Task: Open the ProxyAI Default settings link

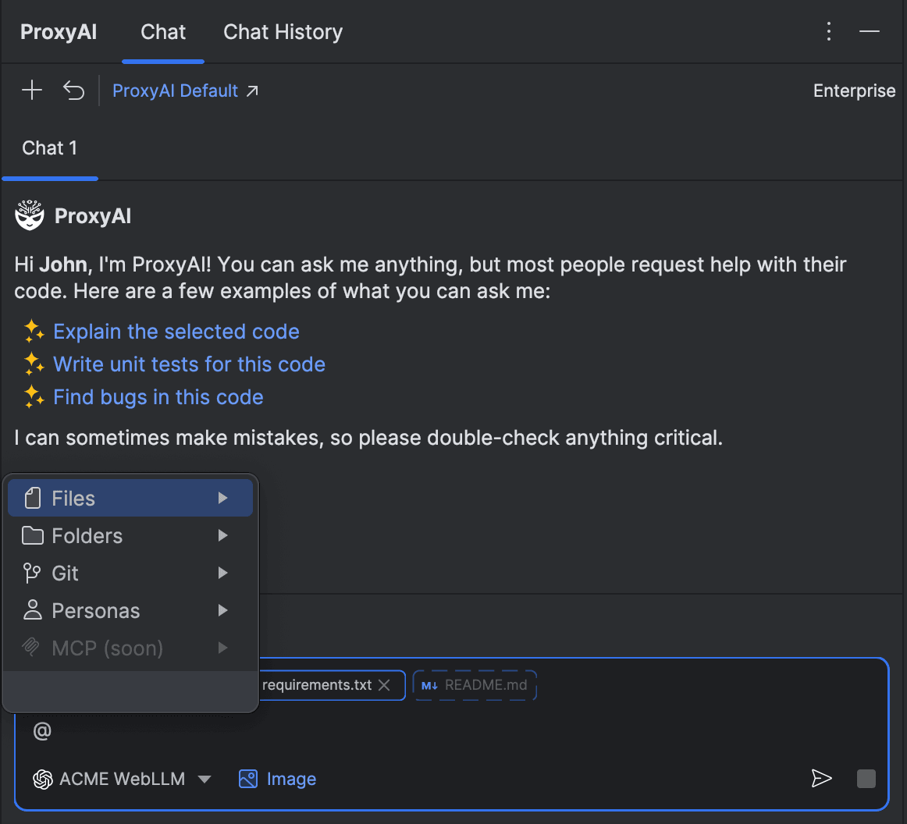Action: (x=176, y=90)
